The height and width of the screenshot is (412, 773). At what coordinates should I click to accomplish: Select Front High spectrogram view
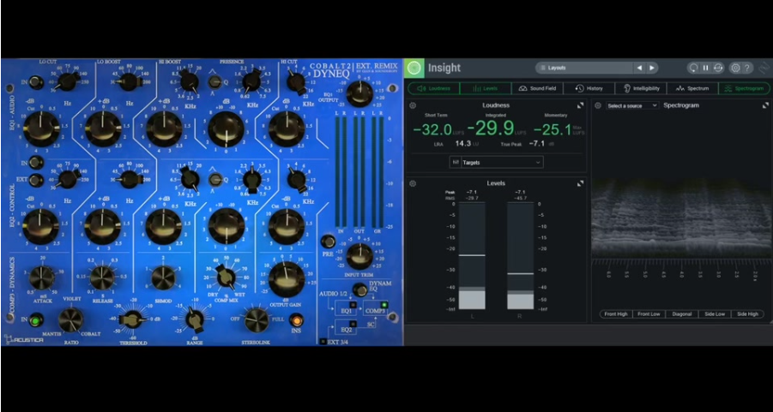pyautogui.click(x=616, y=314)
